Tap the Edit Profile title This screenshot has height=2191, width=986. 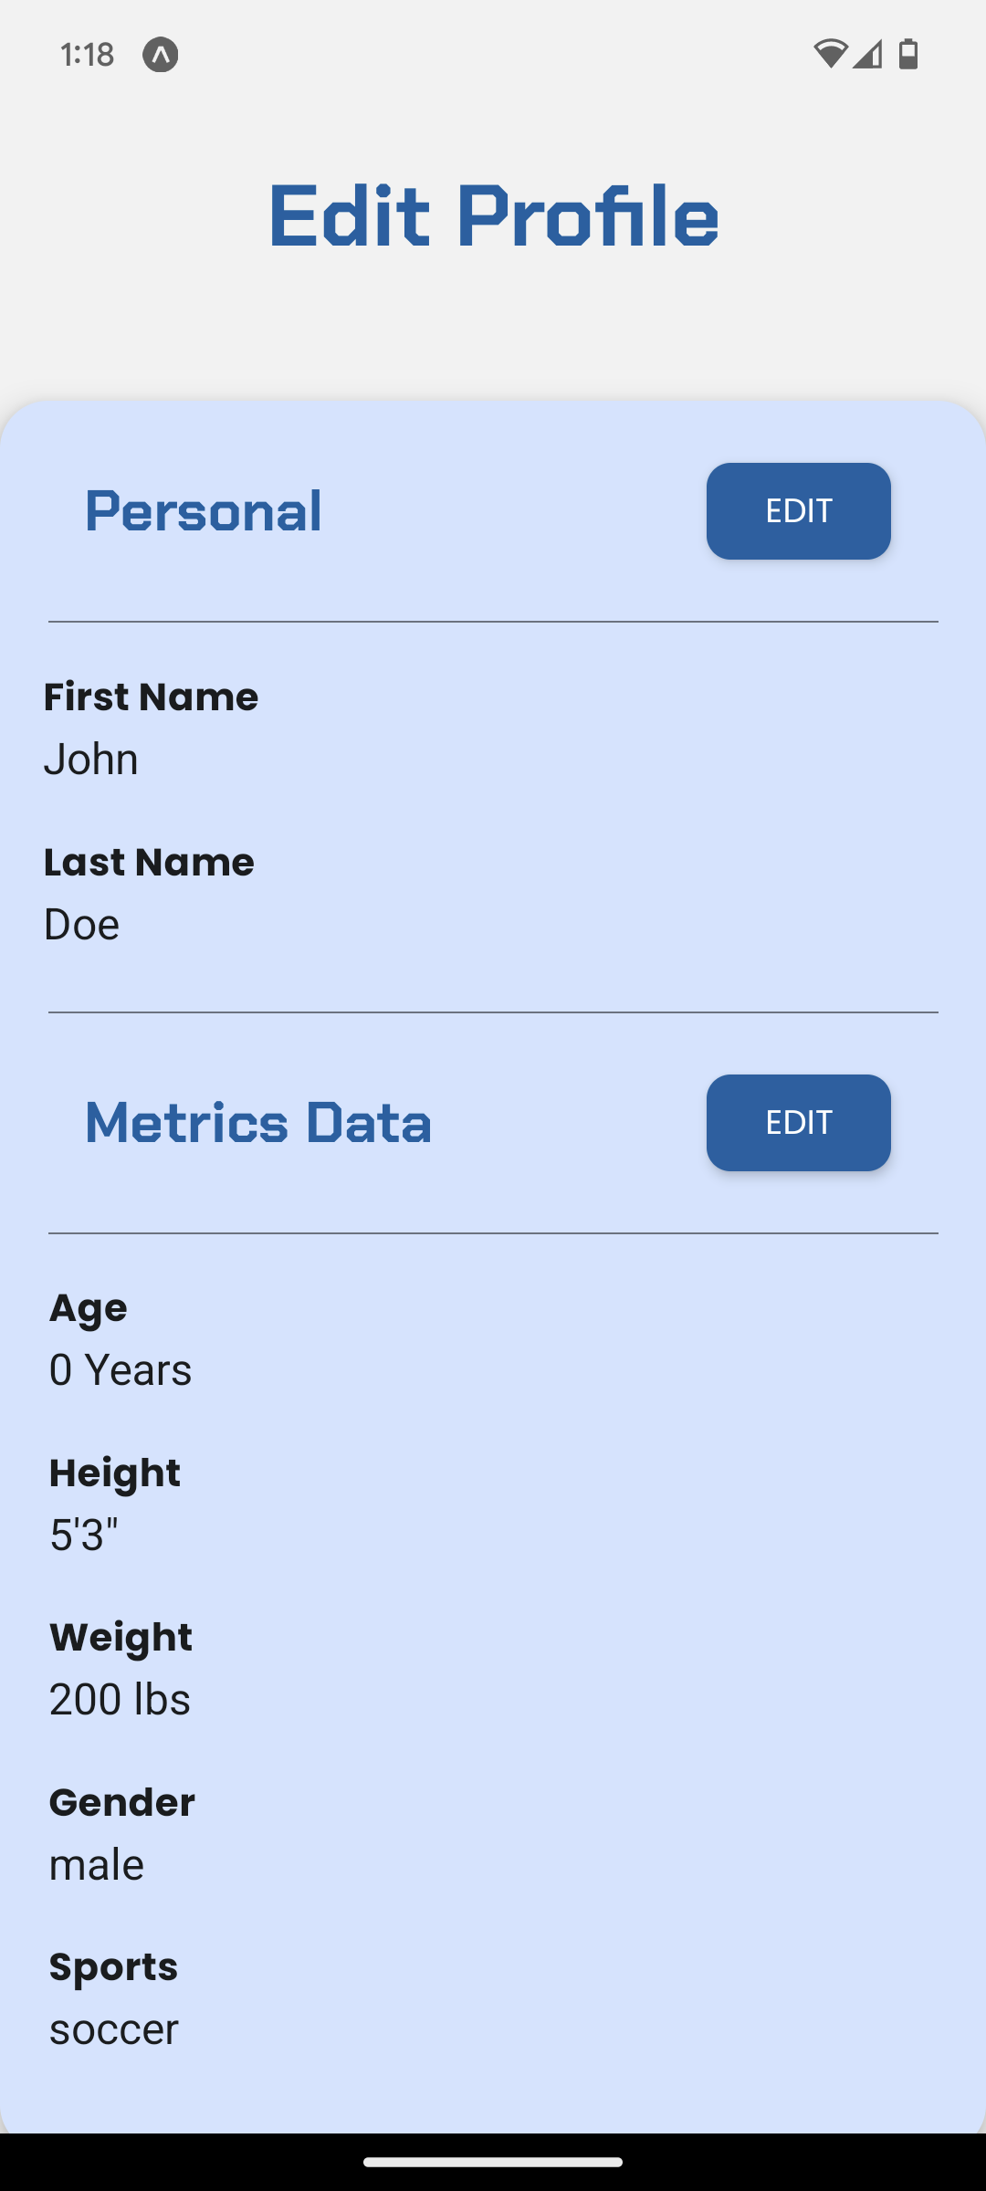493,216
